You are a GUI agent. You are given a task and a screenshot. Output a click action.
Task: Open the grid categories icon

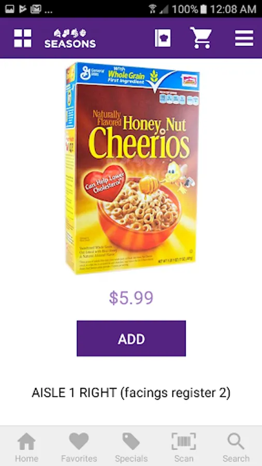point(23,38)
